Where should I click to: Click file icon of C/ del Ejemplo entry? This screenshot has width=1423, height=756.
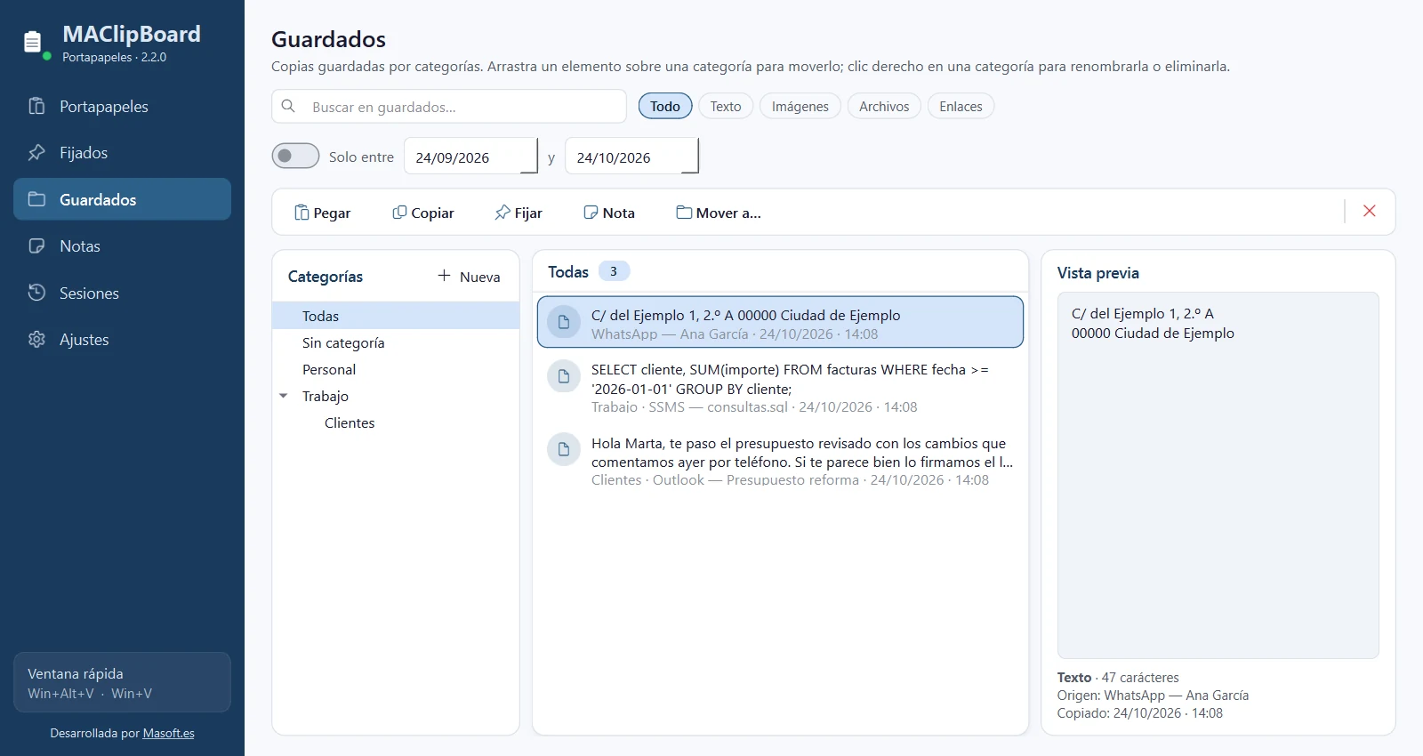tap(564, 322)
